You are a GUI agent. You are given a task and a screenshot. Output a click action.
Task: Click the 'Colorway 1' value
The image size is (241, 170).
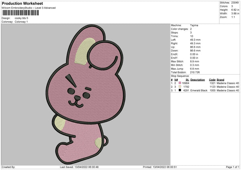click(x=21, y=22)
